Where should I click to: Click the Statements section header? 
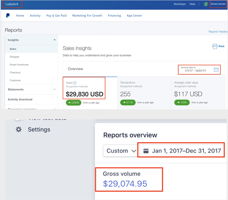point(32,89)
